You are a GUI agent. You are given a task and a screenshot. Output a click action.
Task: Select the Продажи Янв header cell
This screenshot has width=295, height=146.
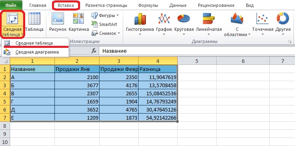[77, 69]
